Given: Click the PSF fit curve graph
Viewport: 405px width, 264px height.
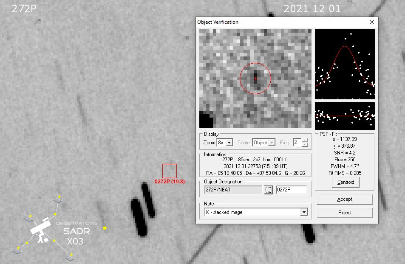Looking at the screenshot, I should pyautogui.click(x=345, y=64).
